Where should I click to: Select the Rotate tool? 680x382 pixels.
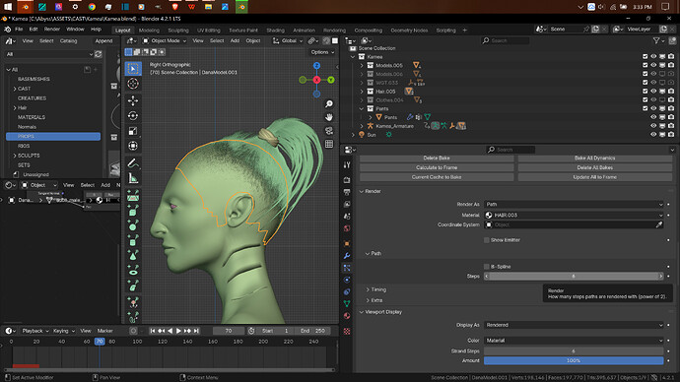[133, 115]
